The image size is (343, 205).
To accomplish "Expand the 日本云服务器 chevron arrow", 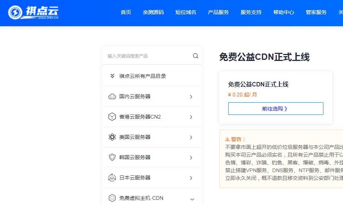I will (x=191, y=178).
